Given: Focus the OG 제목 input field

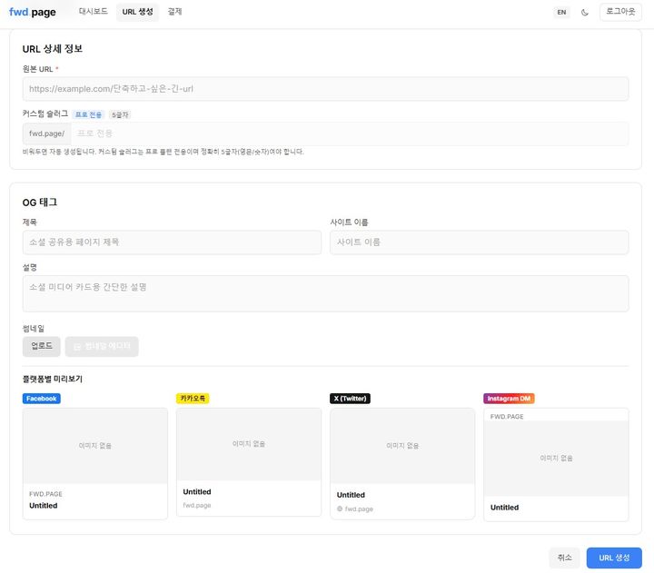Looking at the screenshot, I should pyautogui.click(x=172, y=242).
